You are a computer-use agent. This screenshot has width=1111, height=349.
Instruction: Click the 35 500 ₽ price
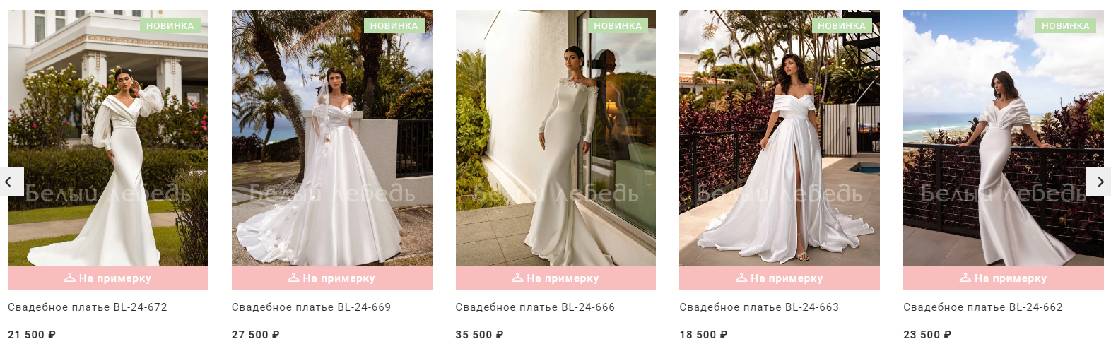(x=479, y=335)
